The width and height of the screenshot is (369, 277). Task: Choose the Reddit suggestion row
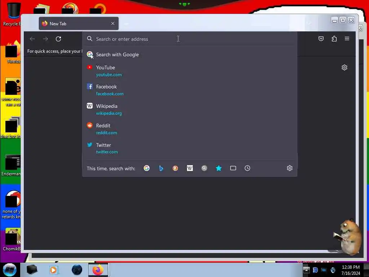(x=190, y=129)
